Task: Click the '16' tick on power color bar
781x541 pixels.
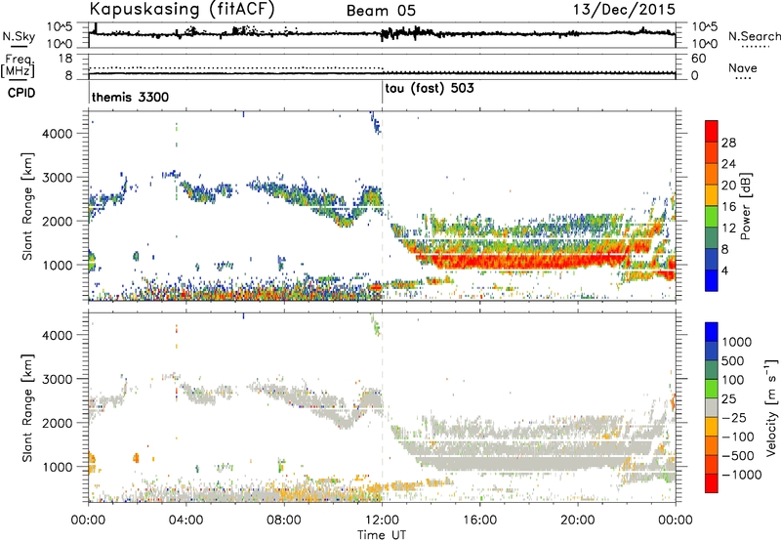Action: [x=728, y=207]
